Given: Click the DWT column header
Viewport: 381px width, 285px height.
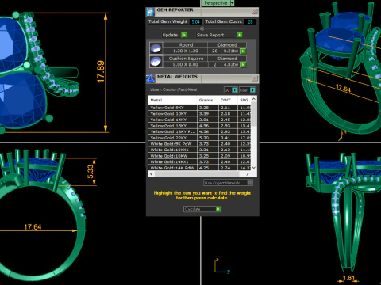Looking at the screenshot, I should (227, 100).
